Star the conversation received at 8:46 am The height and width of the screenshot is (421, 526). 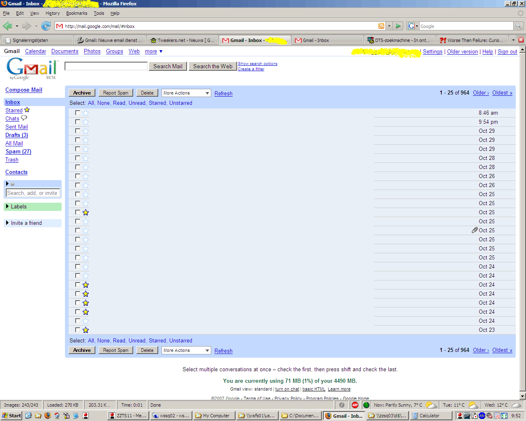pos(85,113)
